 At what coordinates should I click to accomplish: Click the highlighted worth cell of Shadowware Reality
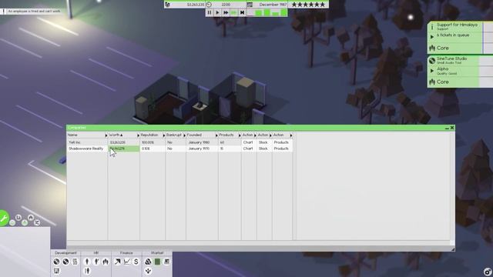[x=124, y=149]
